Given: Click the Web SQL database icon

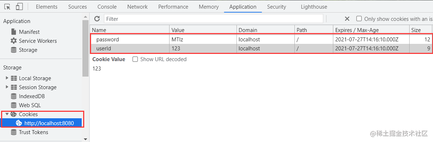Looking at the screenshot, I should [x=14, y=105].
